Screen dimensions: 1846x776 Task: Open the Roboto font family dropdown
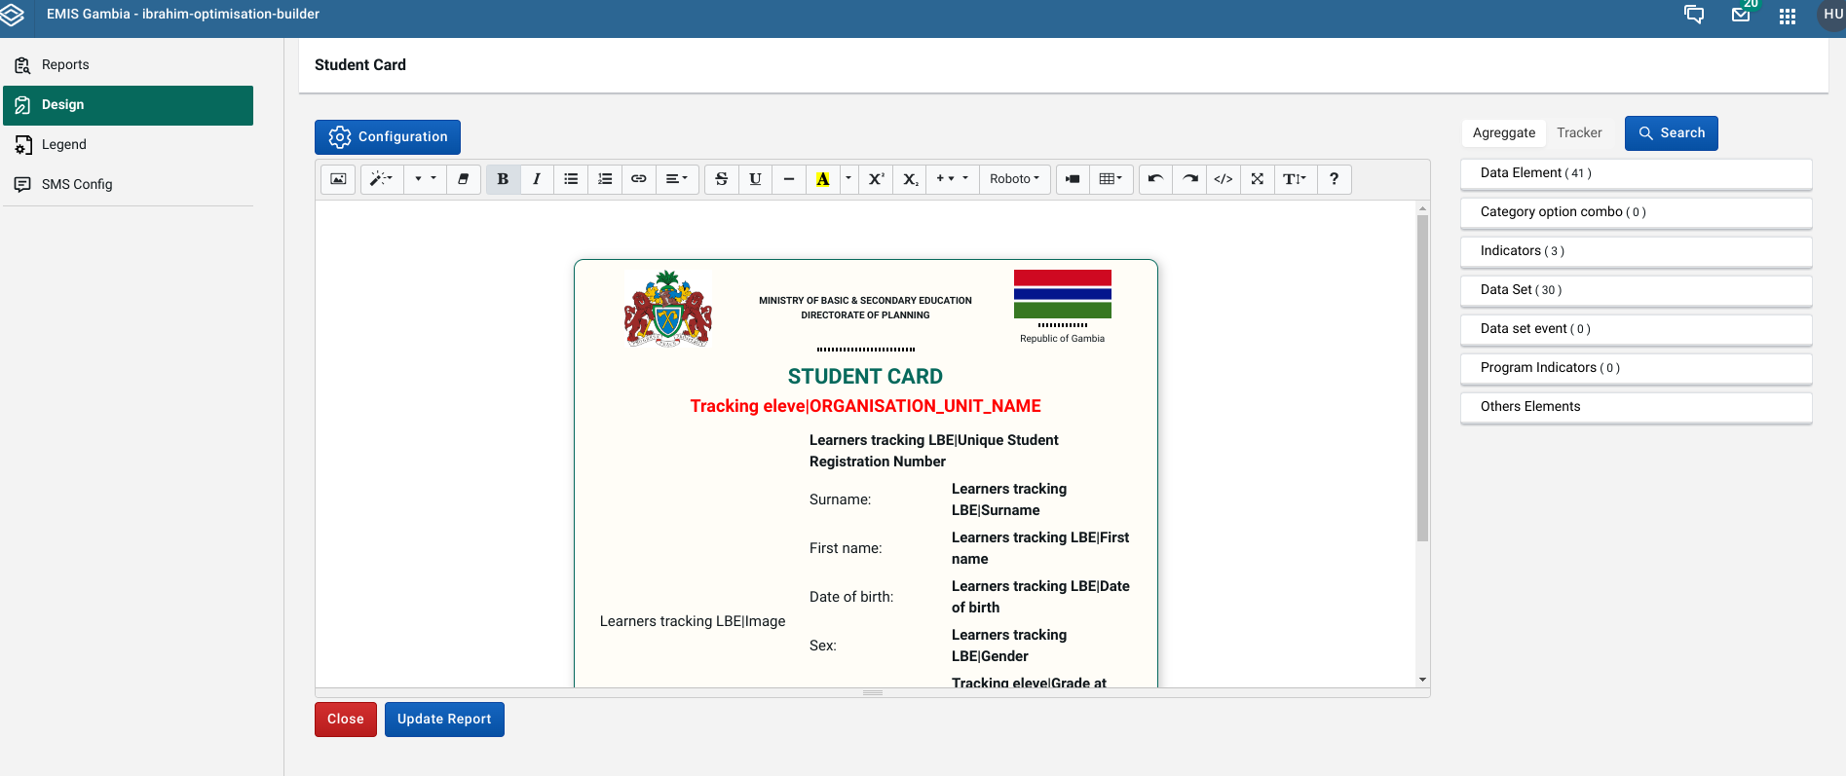(x=1014, y=179)
